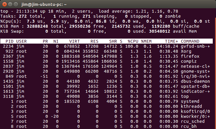Select the upstart-db+ process name
Viewport: 216px width, 129px height.
point(195,86)
